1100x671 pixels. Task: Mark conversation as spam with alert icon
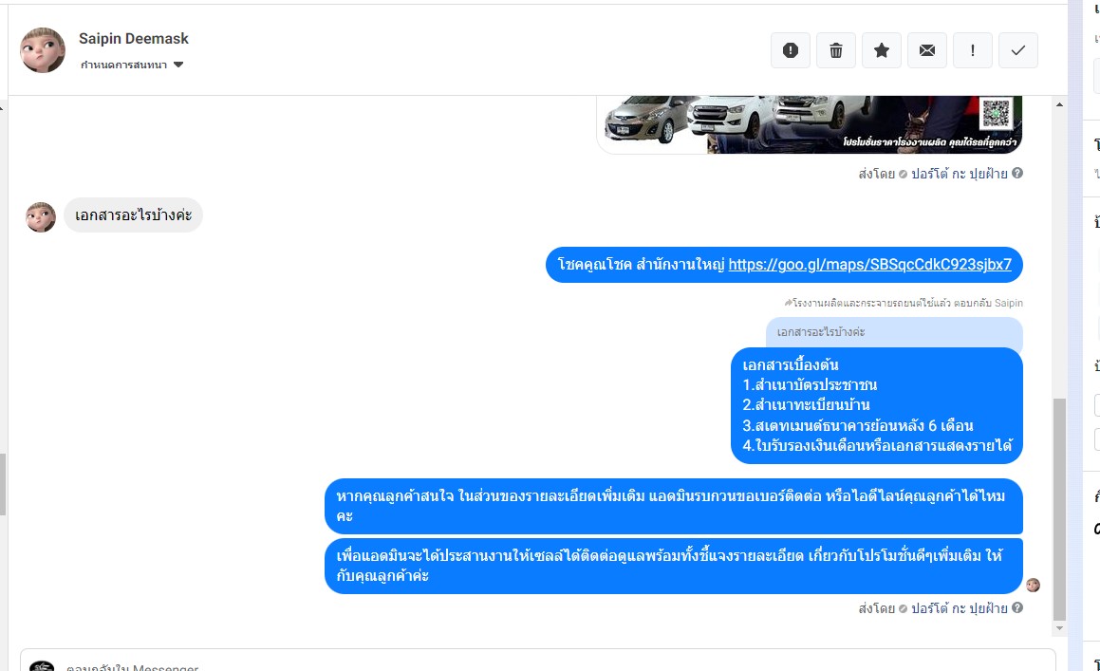tap(790, 50)
